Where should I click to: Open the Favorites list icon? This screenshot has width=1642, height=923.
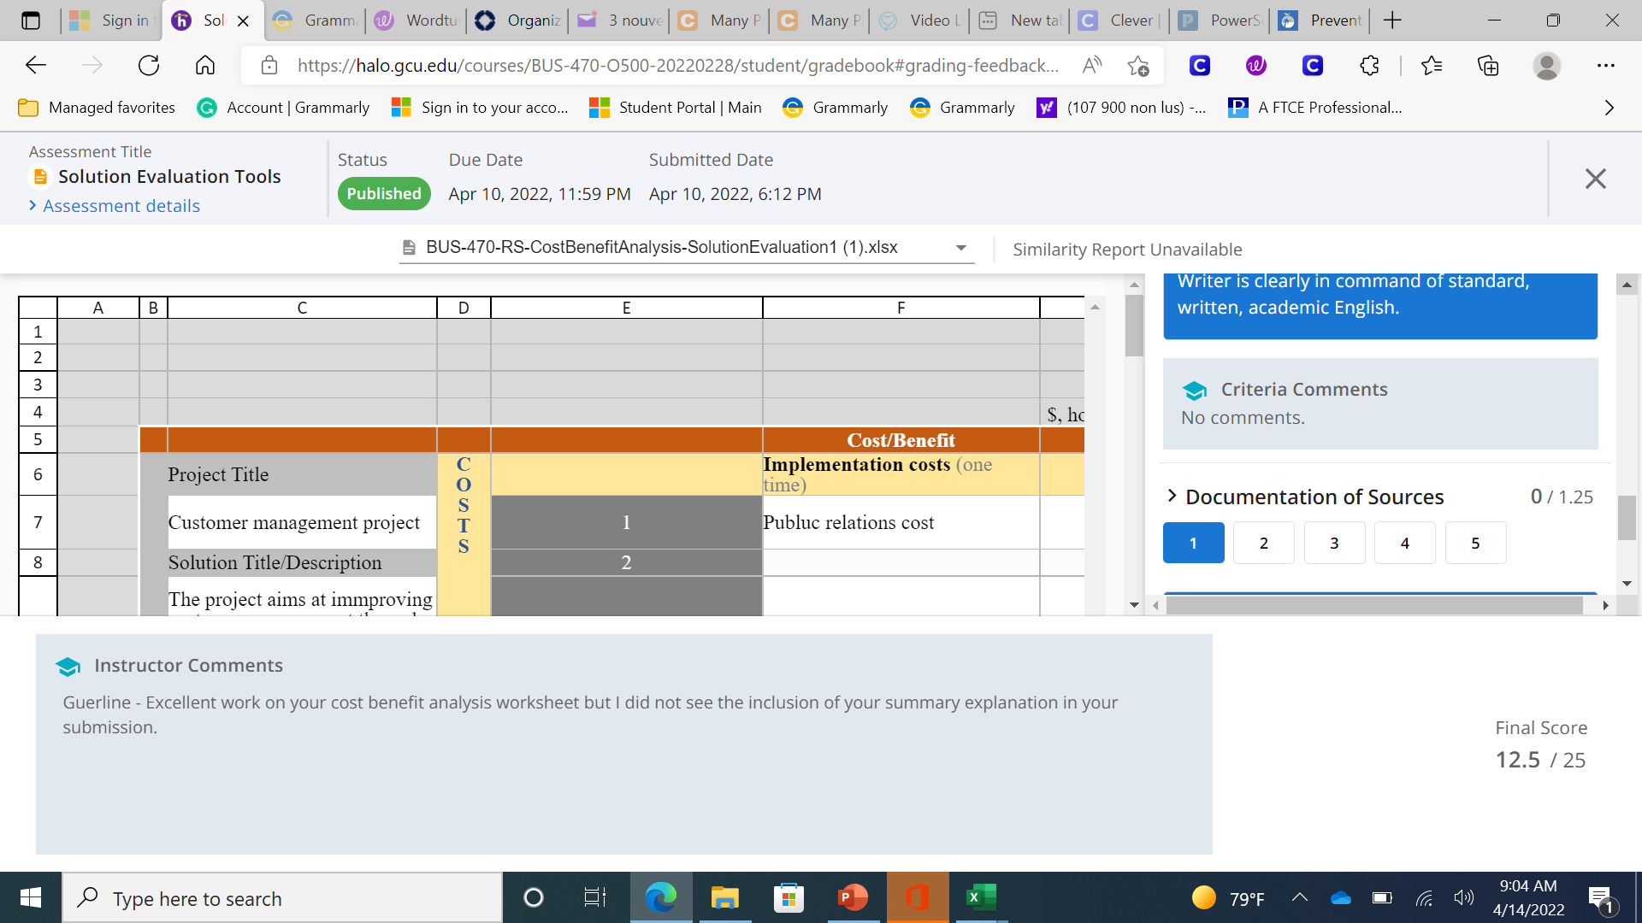pos(1431,65)
